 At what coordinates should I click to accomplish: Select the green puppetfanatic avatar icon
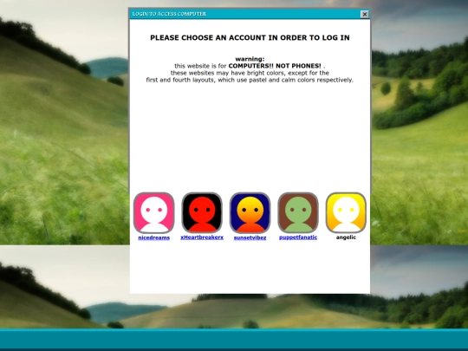(298, 212)
